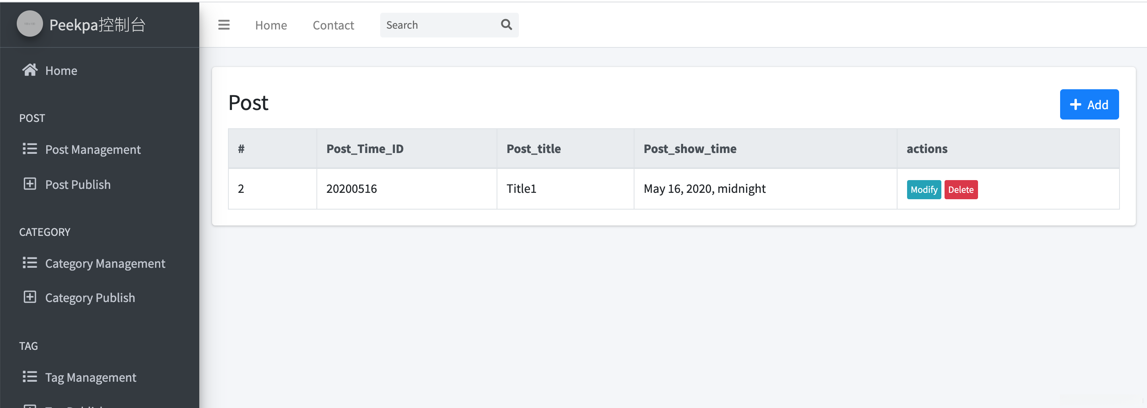1147x408 pixels.
Task: Click the list icon for Category Management
Action: [30, 263]
